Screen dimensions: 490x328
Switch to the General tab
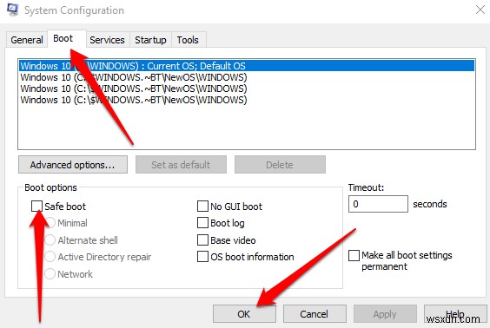[x=27, y=40]
